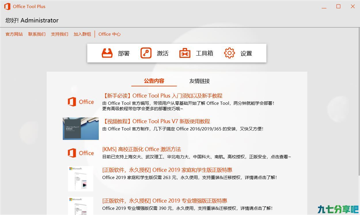Click the Office 2019 家庭和学生版 product box image
Image resolution: width=360 pixels, height=215 pixels.
click(81, 179)
